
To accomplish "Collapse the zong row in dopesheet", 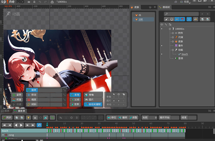I will coord(3,135).
